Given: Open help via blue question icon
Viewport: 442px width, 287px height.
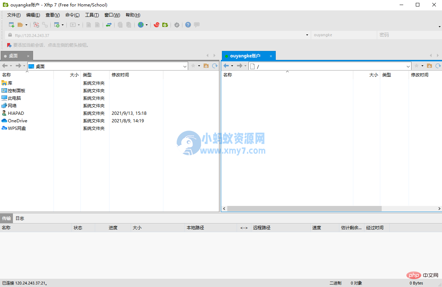Looking at the screenshot, I should click(188, 25).
